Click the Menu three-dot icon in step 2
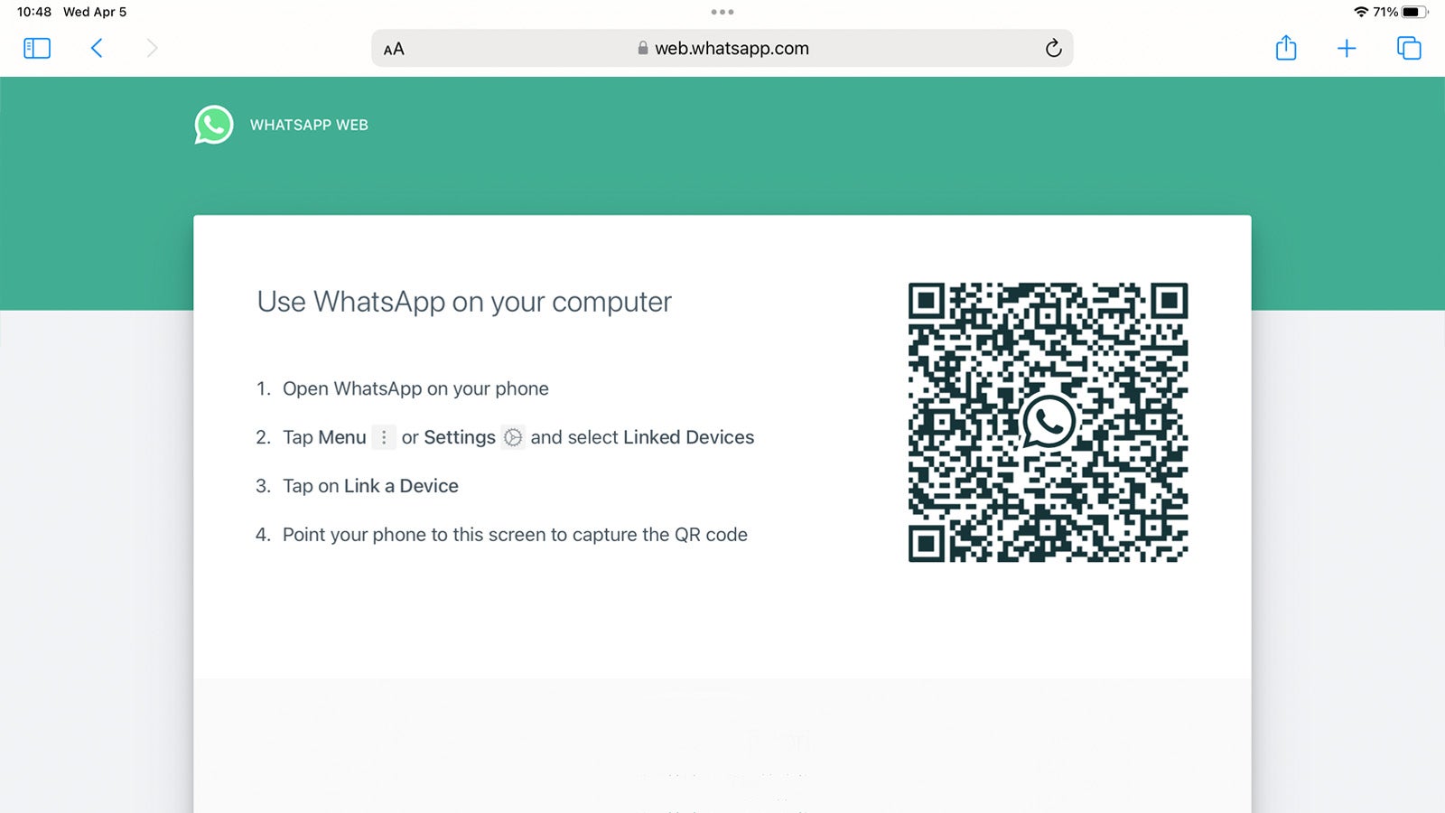The height and width of the screenshot is (813, 1445). point(384,437)
